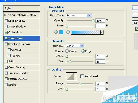
Task: Click the Size value field
Action: pyautogui.click(x=100, y=62)
